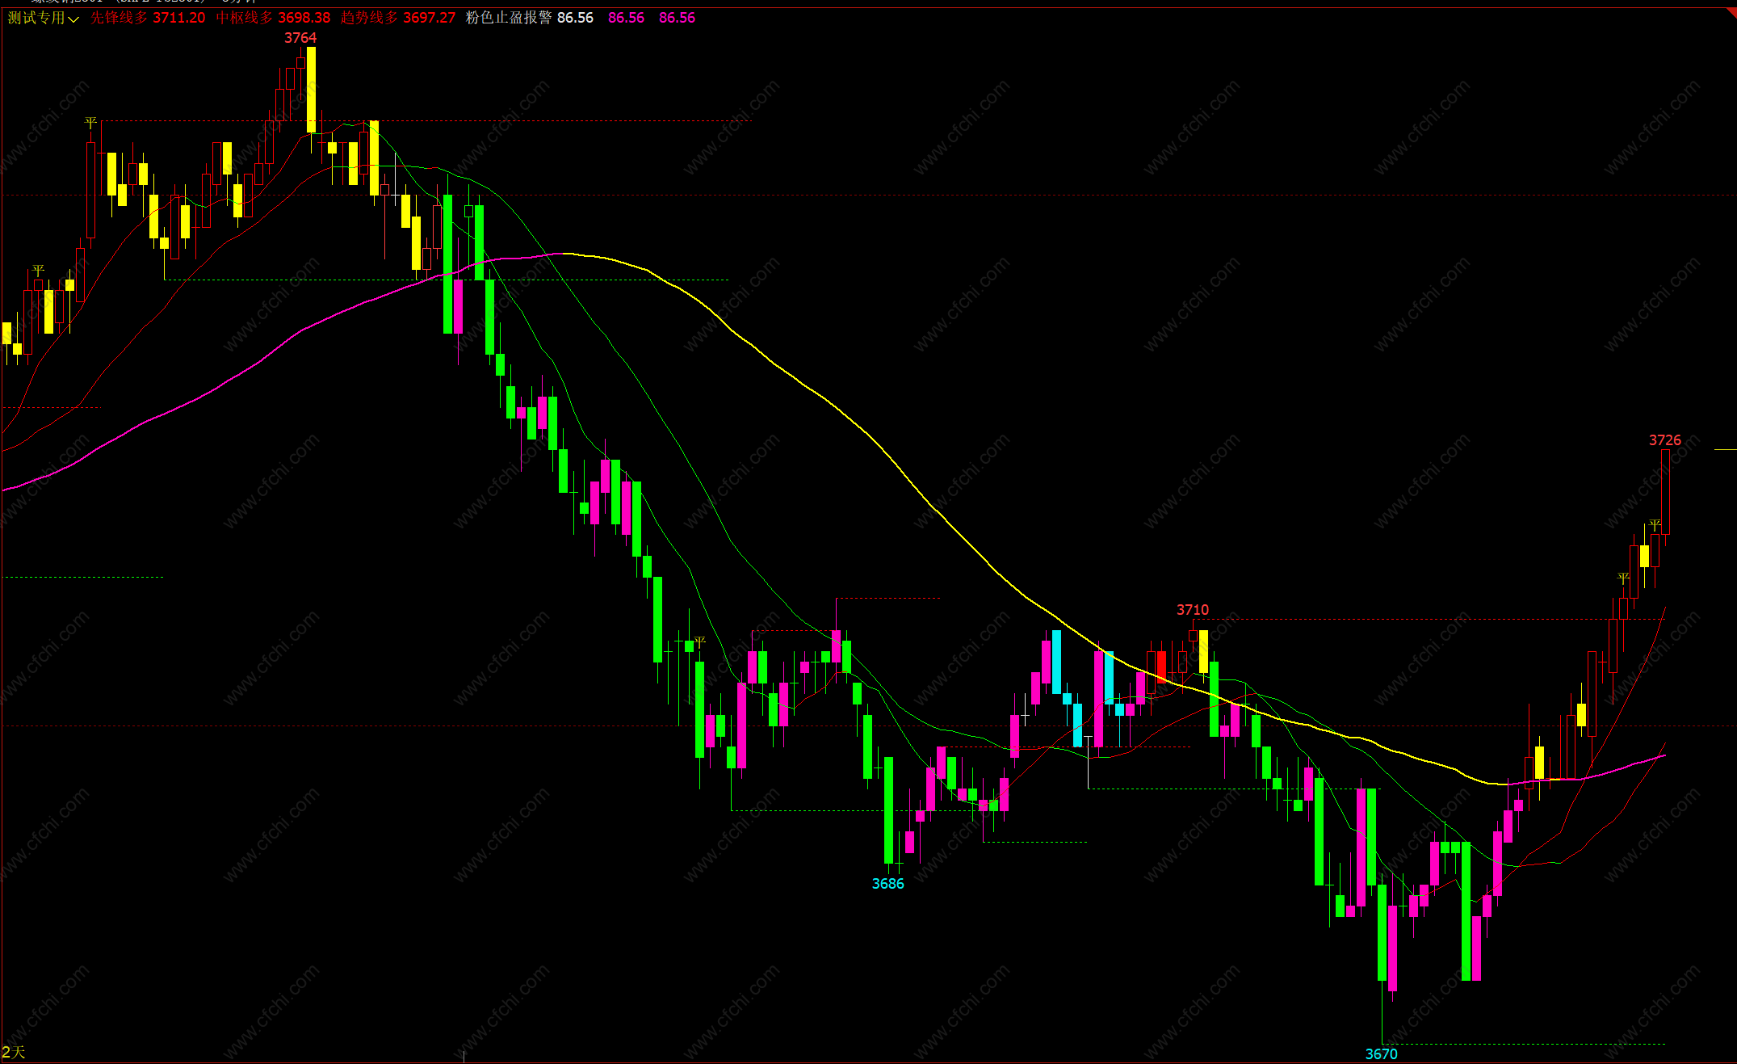Click the 3670 lowest price label

pyautogui.click(x=1381, y=1053)
